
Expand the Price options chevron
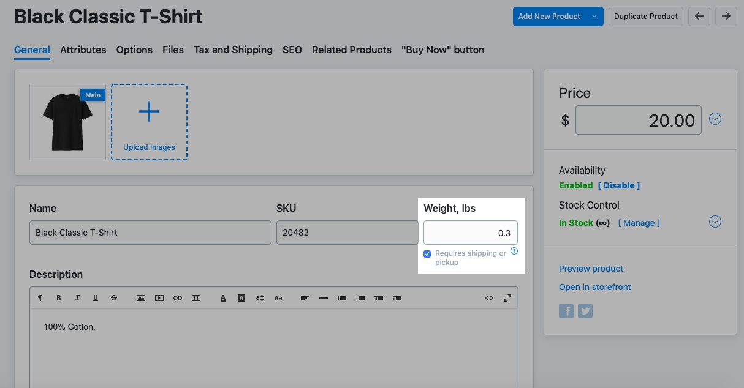coord(715,119)
